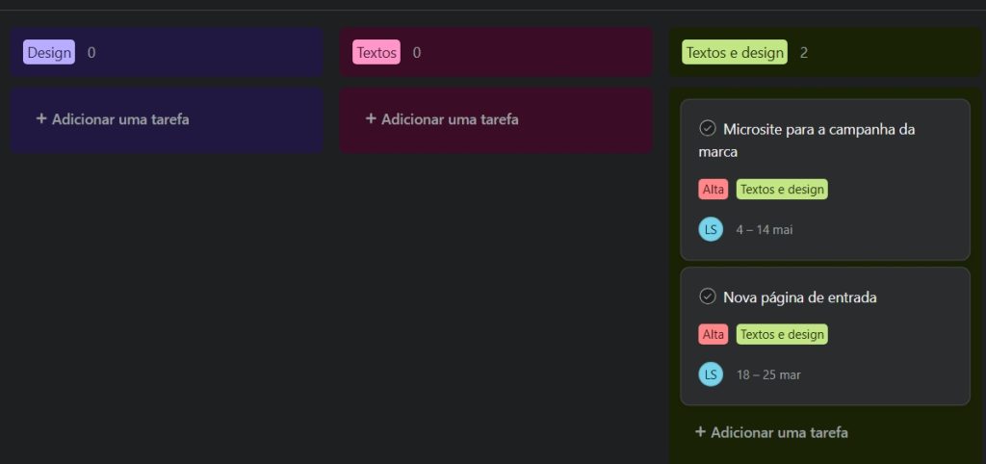
Task: Select the Alta priority tag on Nova página card
Action: click(x=714, y=334)
